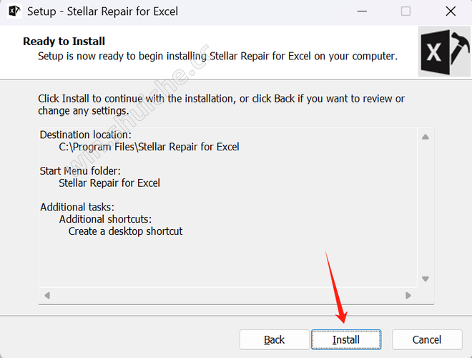Close the setup window
This screenshot has height=358, width=472.
pyautogui.click(x=451, y=11)
